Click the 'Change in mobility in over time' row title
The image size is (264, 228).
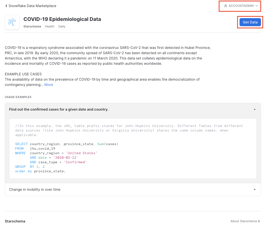tap(35, 189)
